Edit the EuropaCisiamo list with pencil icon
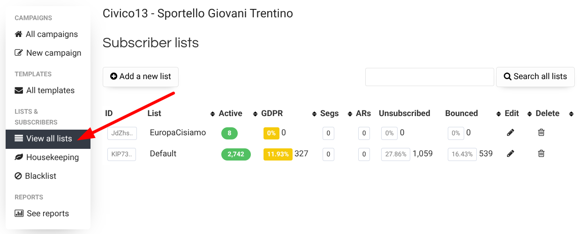The width and height of the screenshot is (580, 234). click(511, 132)
